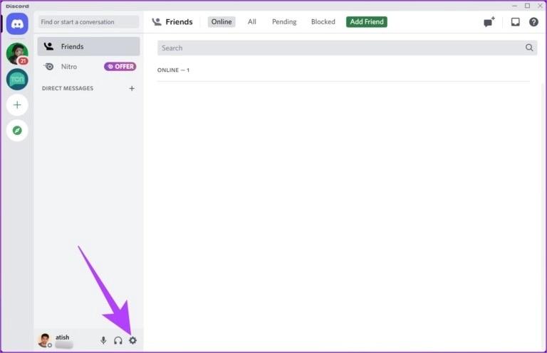547x353 pixels.
Task: Open server with 21 notification badge
Action: [x=17, y=53]
